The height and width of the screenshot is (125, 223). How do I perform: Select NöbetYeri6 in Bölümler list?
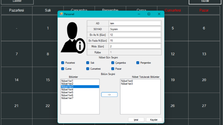pyautogui.click(x=80, y=95)
